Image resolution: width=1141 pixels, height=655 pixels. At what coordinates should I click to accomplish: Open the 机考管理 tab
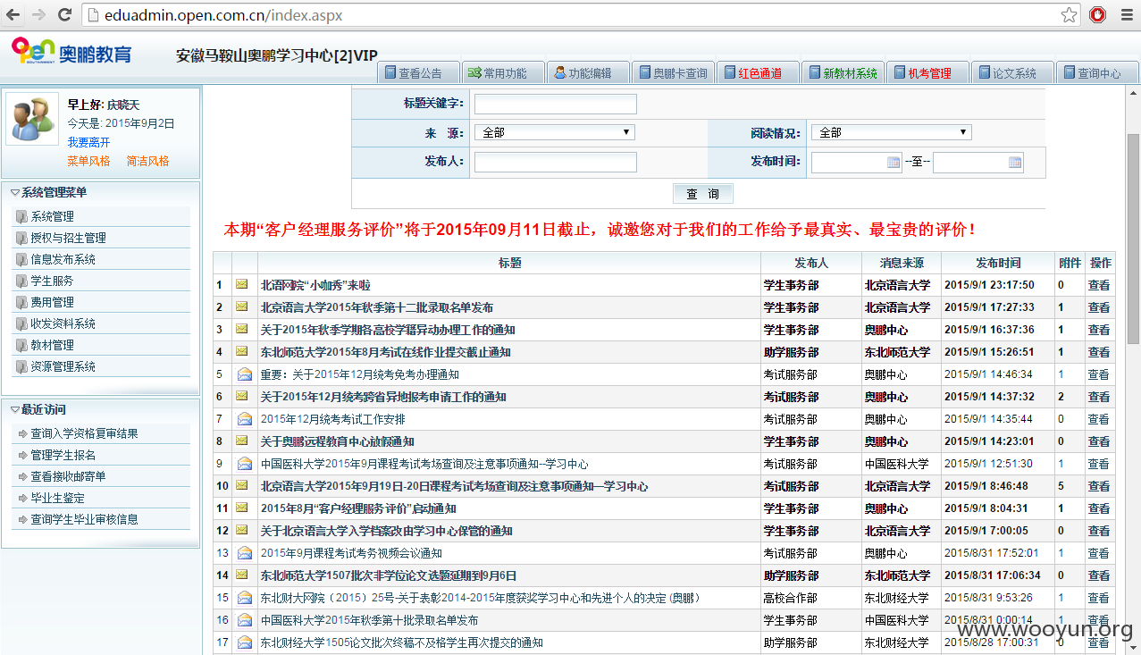pos(928,73)
